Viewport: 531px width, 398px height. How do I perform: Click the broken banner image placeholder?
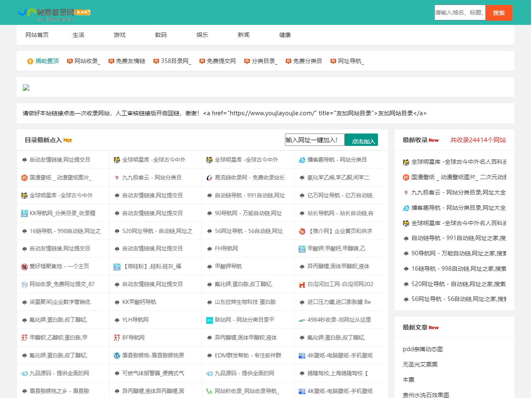pyautogui.click(x=26, y=87)
